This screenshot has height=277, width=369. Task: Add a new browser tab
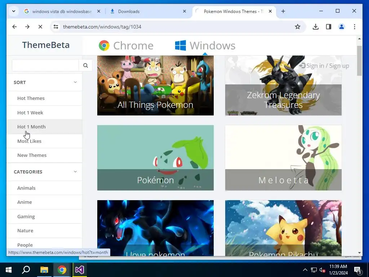click(283, 11)
